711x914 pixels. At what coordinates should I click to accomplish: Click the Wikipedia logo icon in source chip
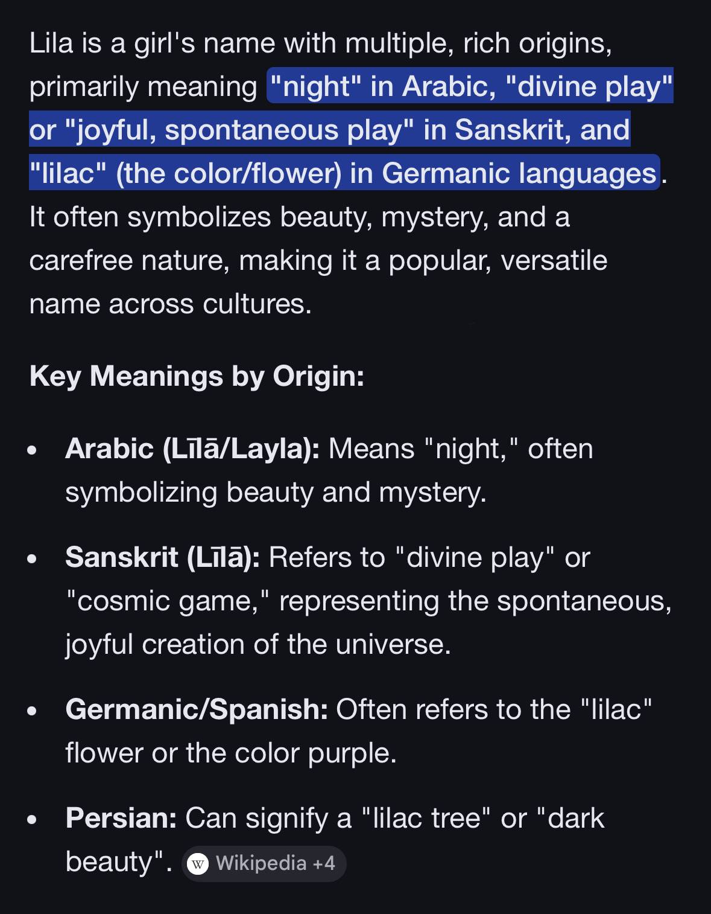(x=198, y=864)
